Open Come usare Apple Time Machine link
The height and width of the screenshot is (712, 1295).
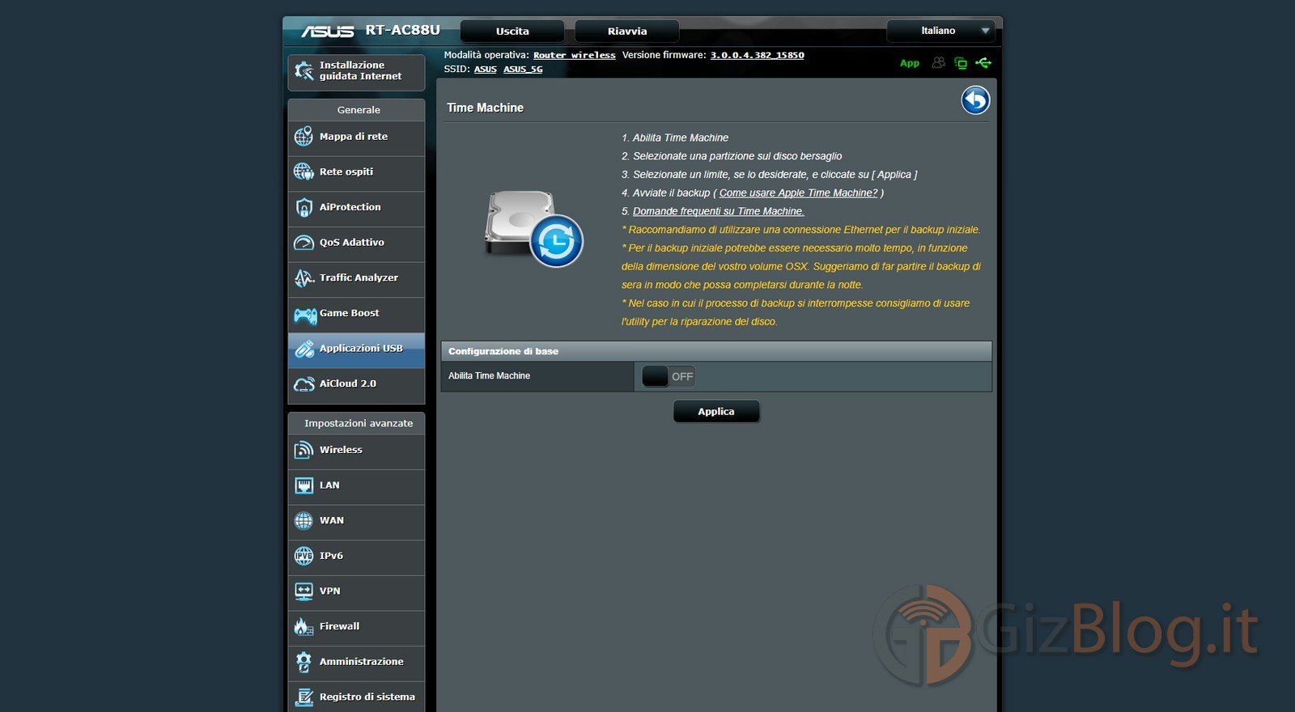[798, 193]
